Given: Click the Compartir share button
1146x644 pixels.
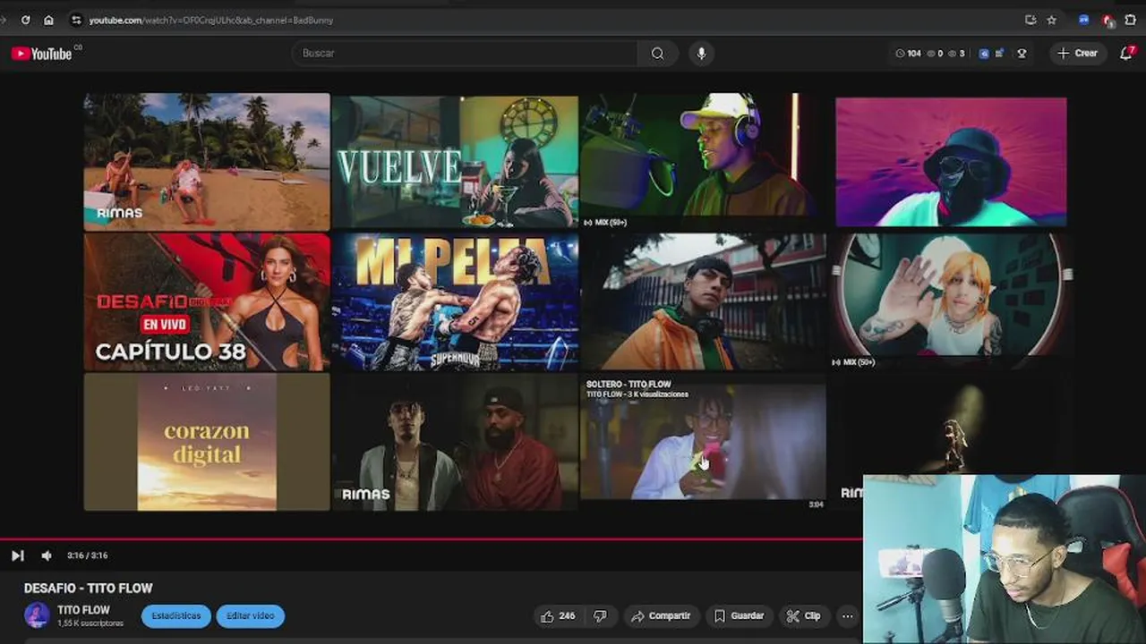Looking at the screenshot, I should 660,616.
